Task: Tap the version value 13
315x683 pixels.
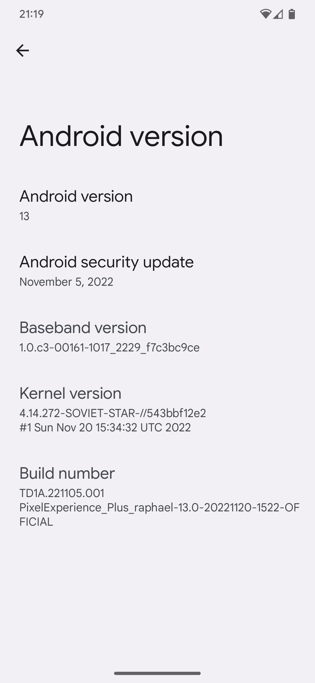Action: (x=24, y=216)
